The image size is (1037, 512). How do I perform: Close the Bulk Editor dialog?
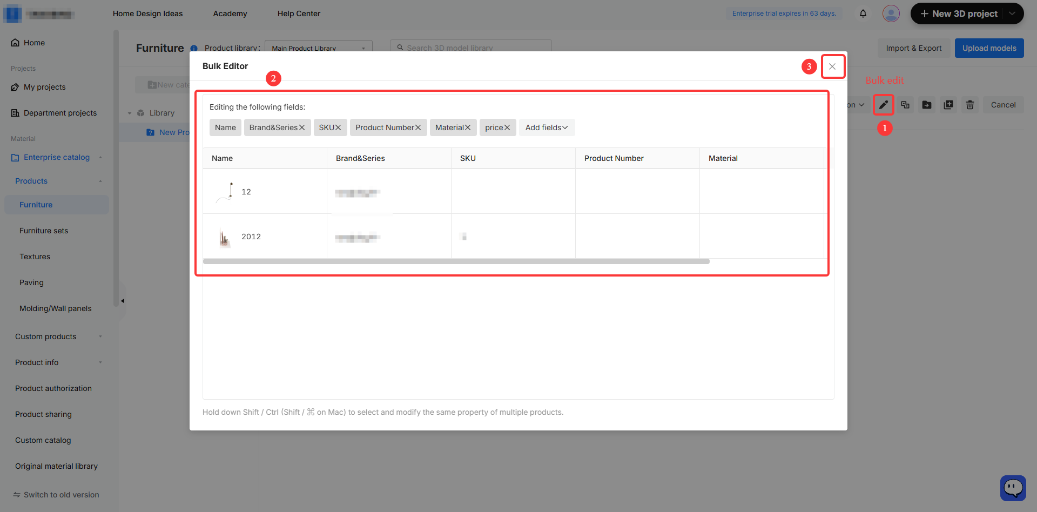click(832, 66)
